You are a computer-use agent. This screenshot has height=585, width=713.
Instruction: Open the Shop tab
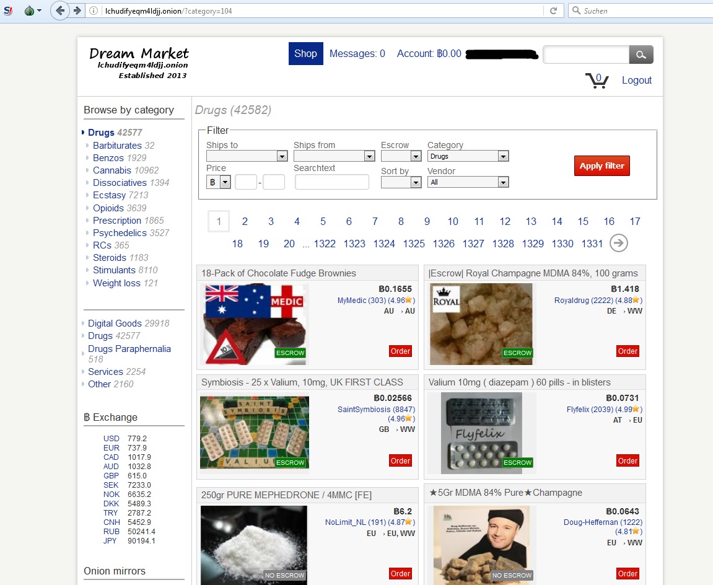[305, 54]
